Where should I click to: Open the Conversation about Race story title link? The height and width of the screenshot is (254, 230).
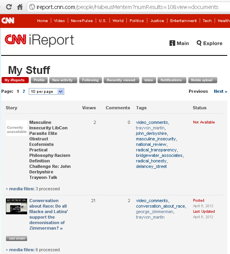tap(48, 214)
